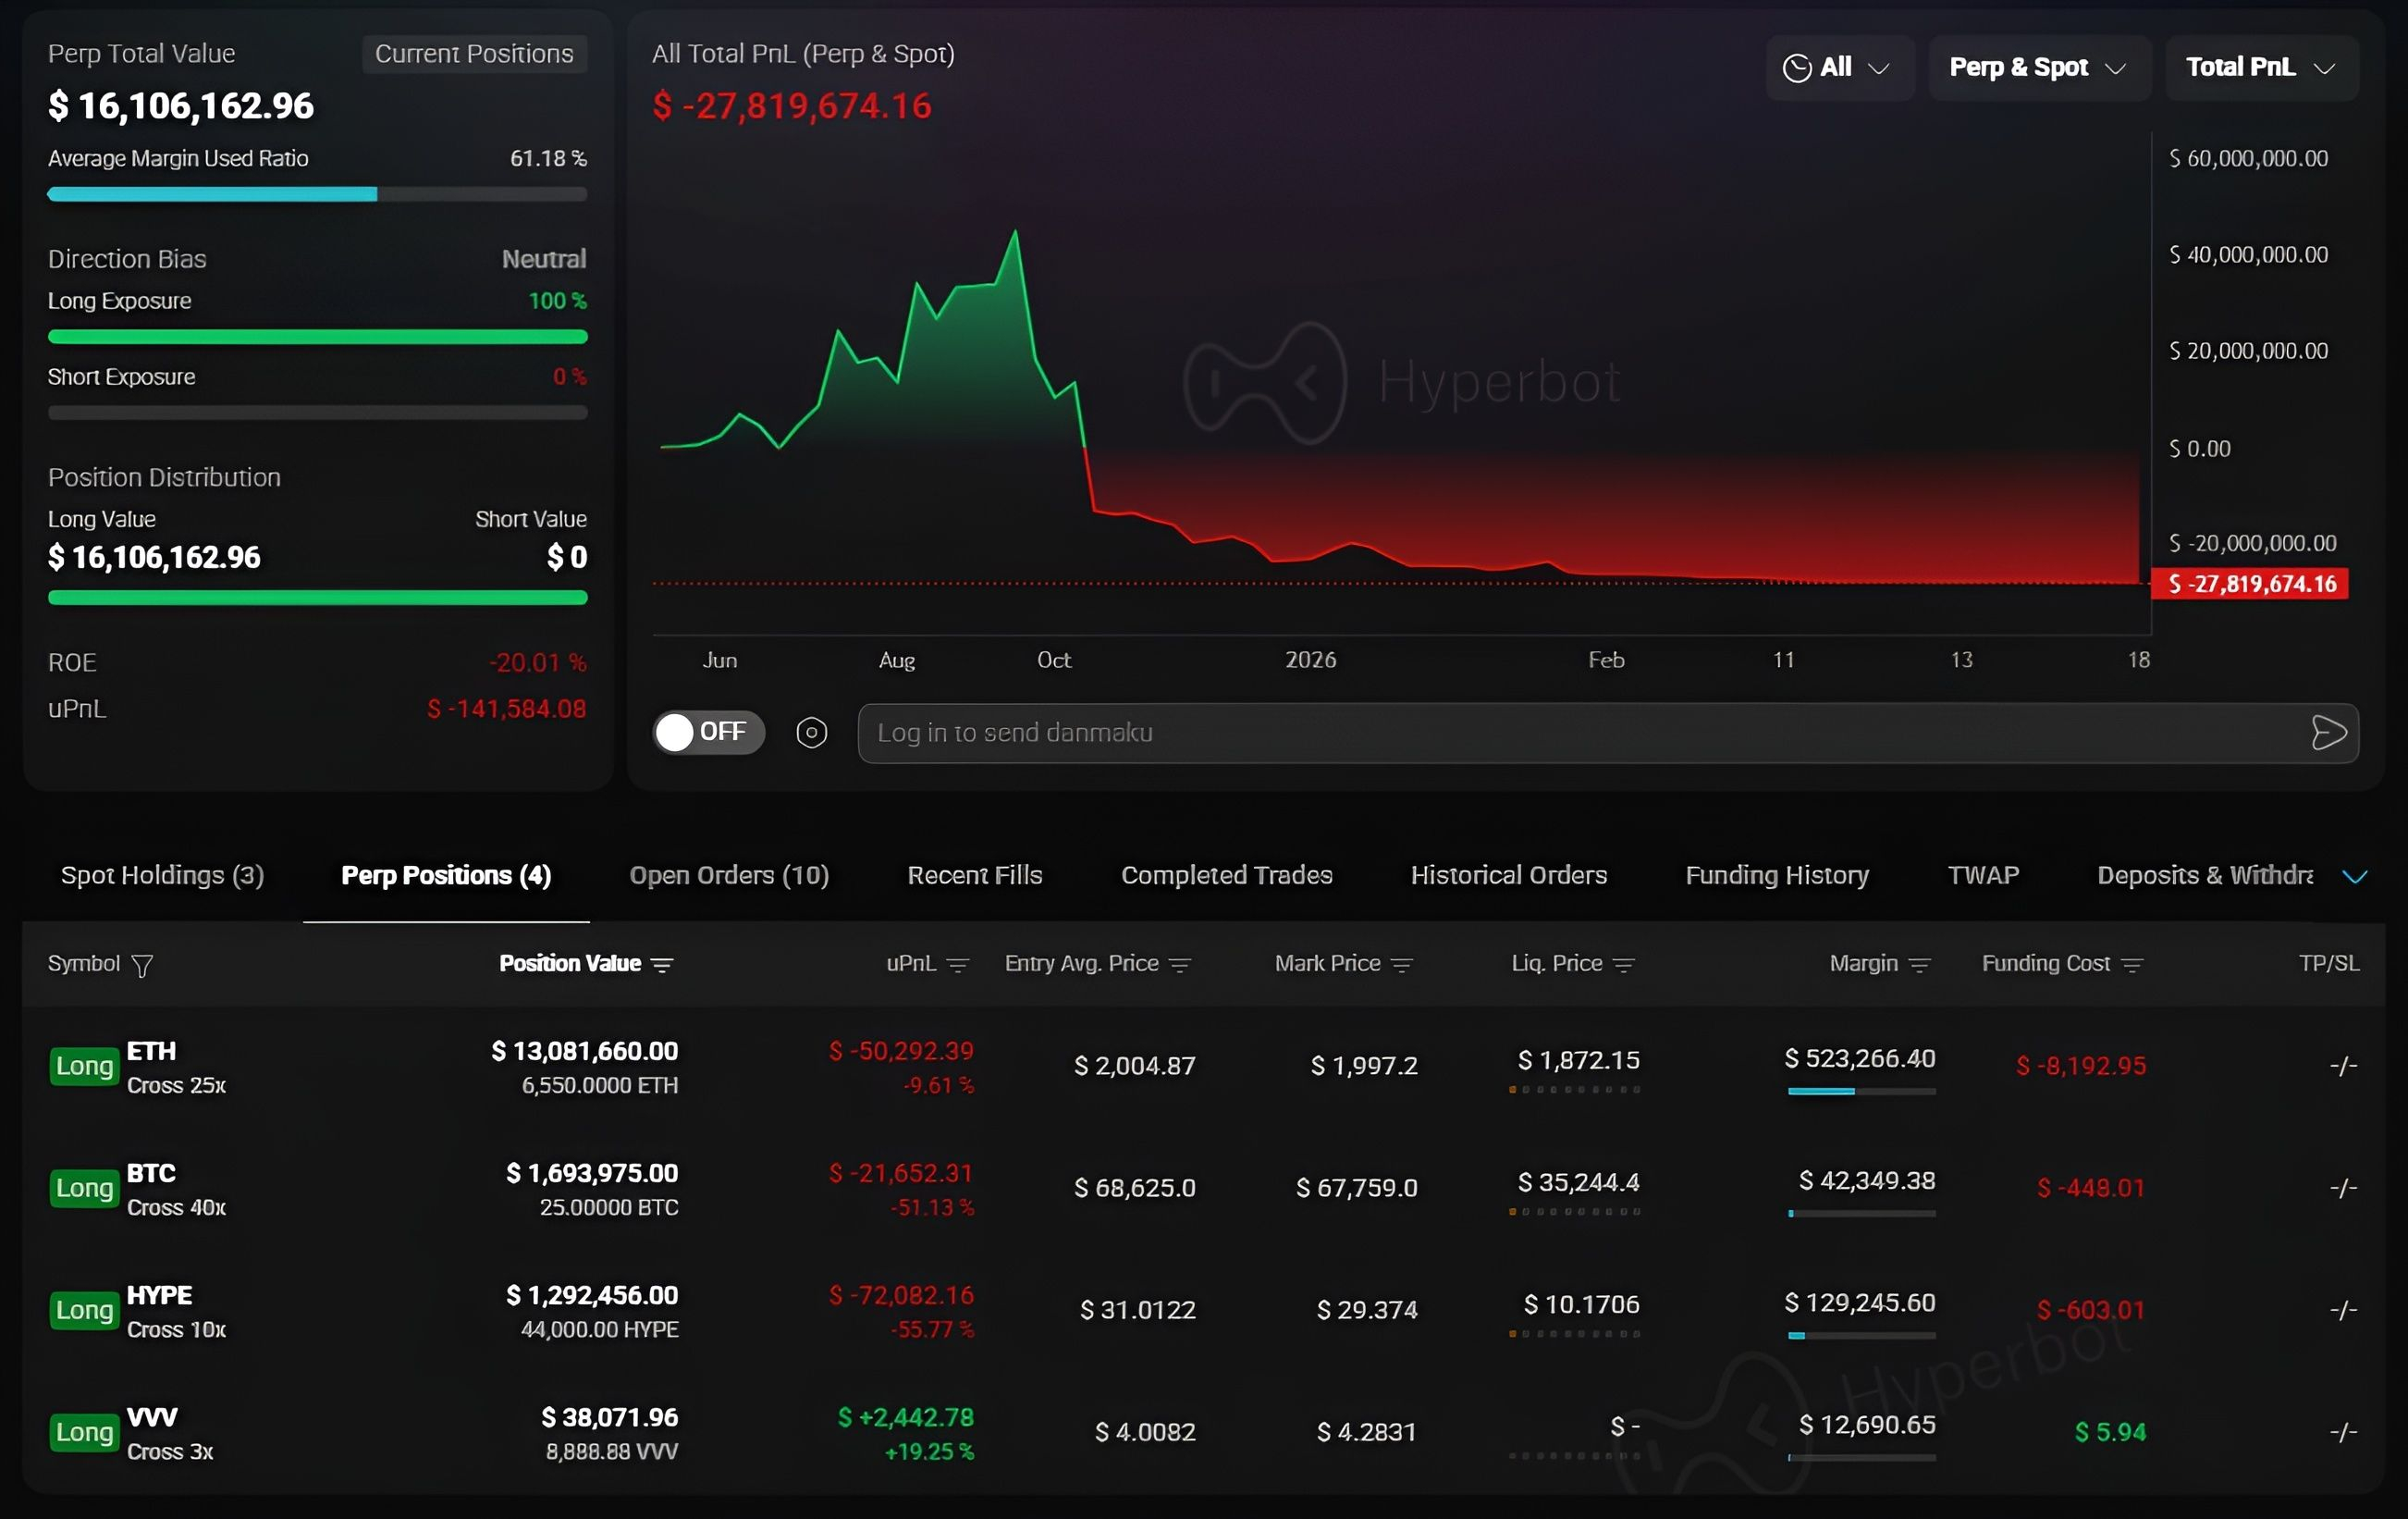2408x1519 pixels.
Task: Click the Current Positions button
Action: coord(474,54)
